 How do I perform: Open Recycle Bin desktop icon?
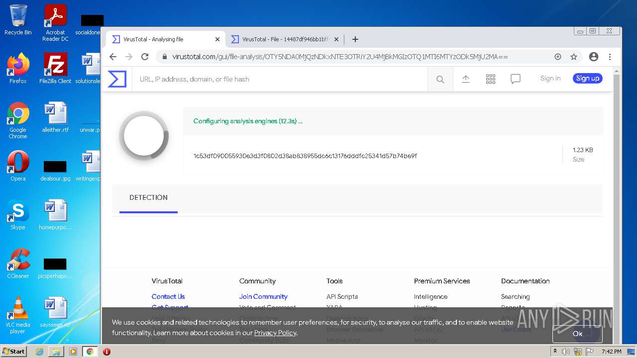(x=18, y=20)
